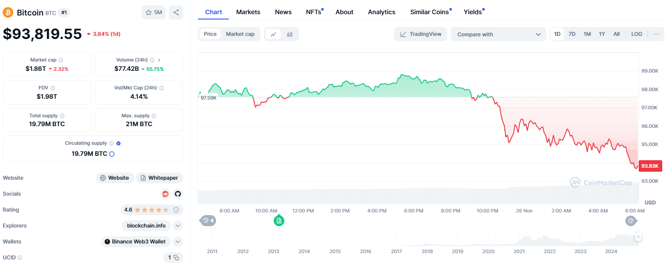Image resolution: width=668 pixels, height=266 pixels.
Task: Click the range slider handle on timeline
Action: click(638, 237)
